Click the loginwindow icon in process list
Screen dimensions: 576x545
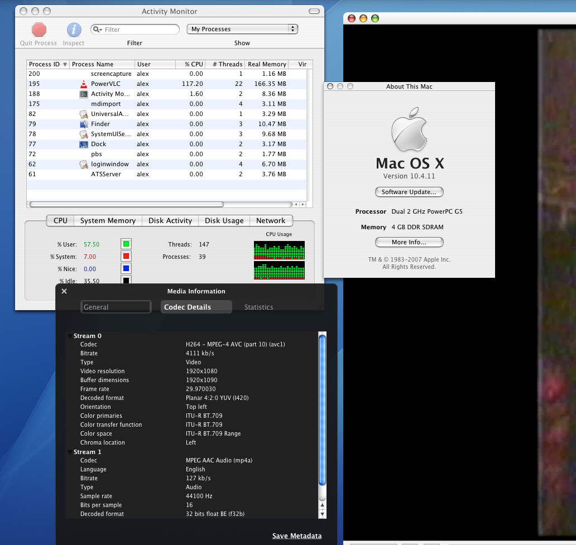click(84, 164)
